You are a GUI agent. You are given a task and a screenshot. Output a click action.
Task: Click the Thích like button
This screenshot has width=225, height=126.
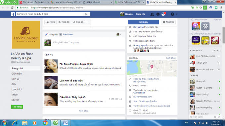(x=51, y=22)
